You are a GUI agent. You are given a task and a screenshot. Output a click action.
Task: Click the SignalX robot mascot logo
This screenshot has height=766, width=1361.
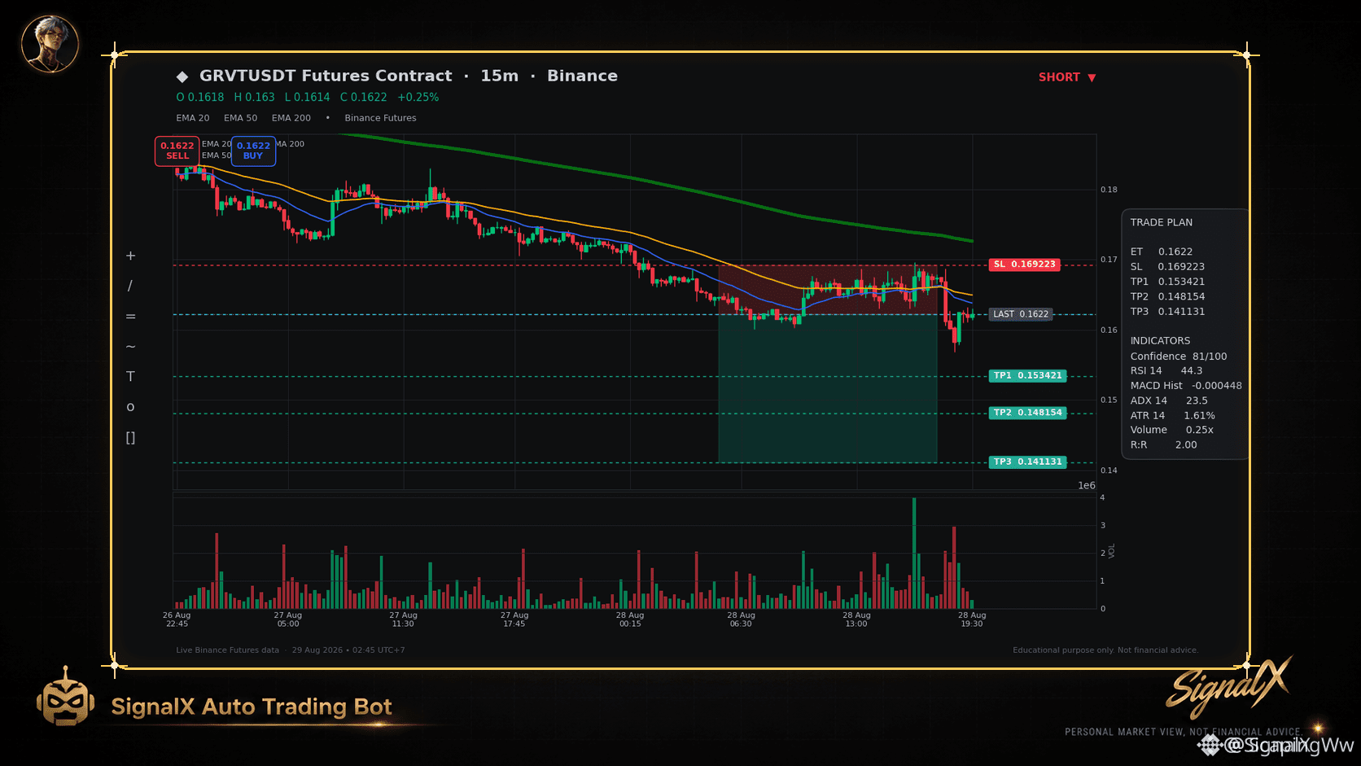[65, 697]
